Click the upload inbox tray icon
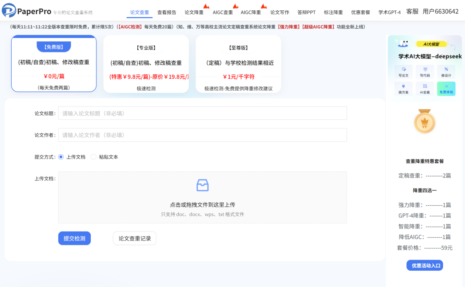This screenshot has width=465, height=287. (x=202, y=185)
